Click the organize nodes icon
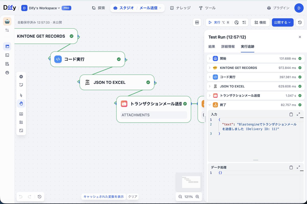The width and height of the screenshot is (307, 204). pos(21,122)
